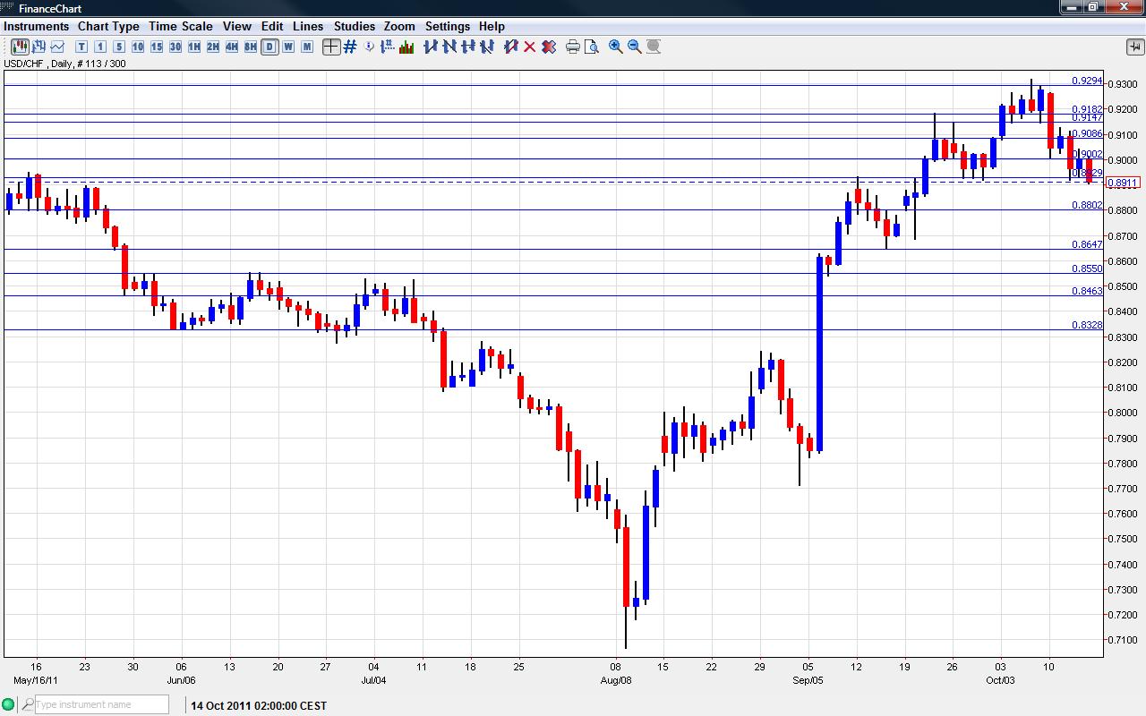Open the Chart Type menu
Viewport: 1146px width, 716px height.
(108, 26)
